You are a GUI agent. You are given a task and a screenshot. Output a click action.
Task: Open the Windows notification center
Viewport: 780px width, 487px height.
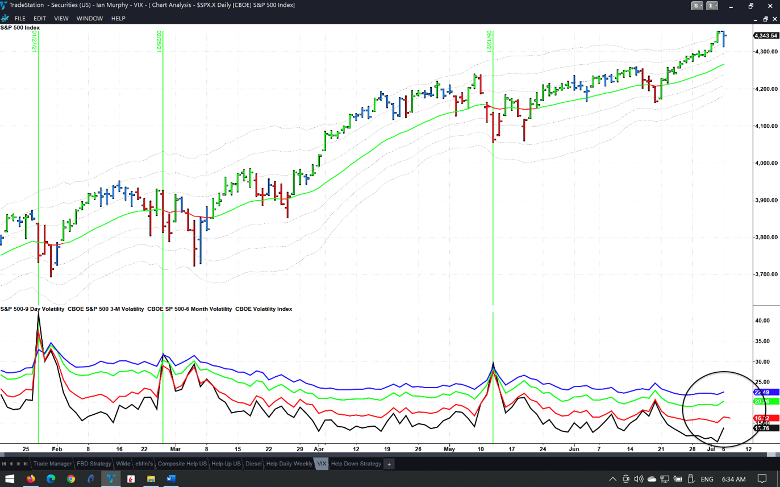[x=762, y=479]
